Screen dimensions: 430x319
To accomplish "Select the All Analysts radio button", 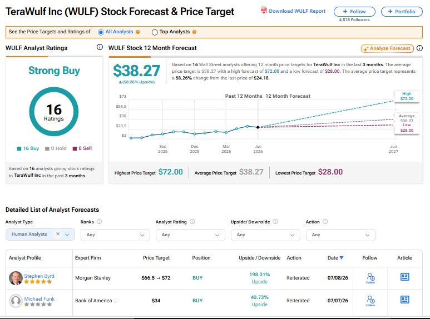I will coord(101,32).
